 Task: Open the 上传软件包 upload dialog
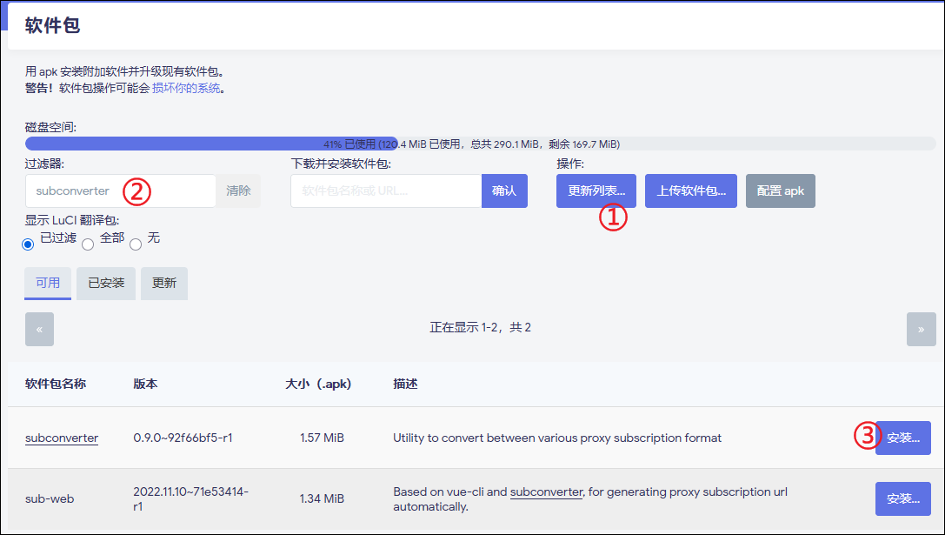point(690,191)
